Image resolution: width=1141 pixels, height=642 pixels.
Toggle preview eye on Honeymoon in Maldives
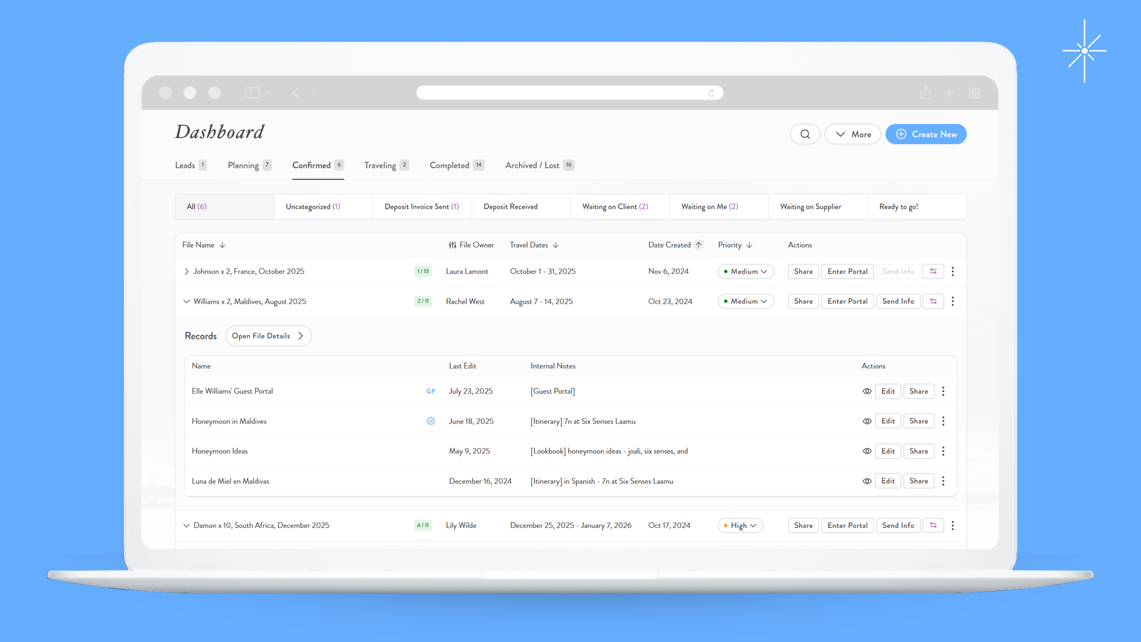pos(866,421)
